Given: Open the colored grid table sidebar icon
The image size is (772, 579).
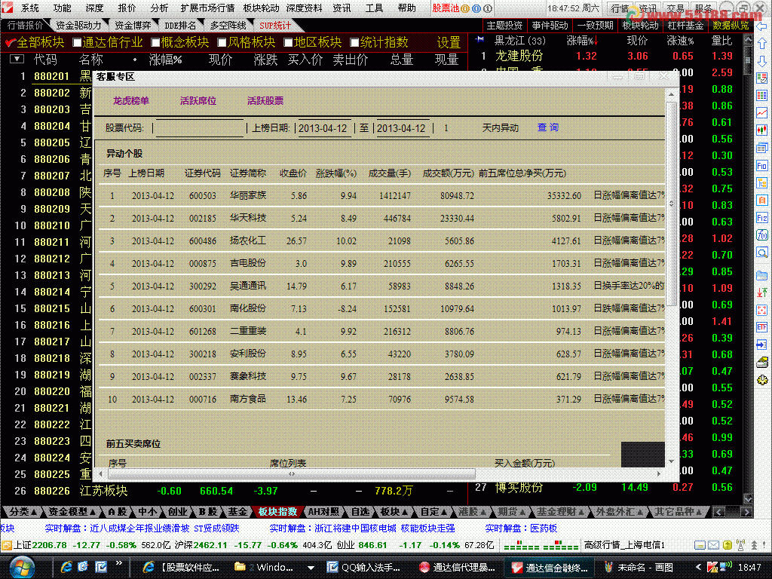Looking at the screenshot, I should (761, 96).
